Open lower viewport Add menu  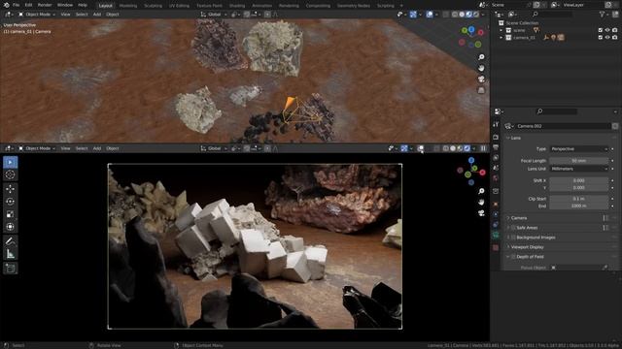pos(97,148)
